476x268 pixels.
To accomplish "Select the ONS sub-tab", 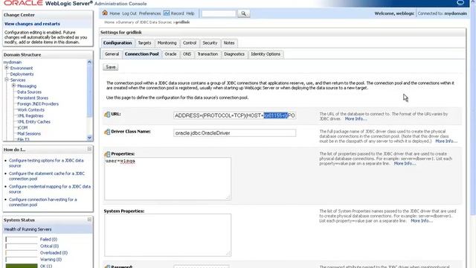I will [x=187, y=54].
